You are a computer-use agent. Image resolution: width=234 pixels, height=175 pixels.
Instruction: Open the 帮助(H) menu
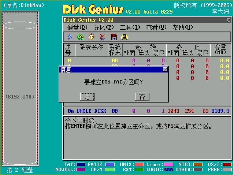(183, 27)
